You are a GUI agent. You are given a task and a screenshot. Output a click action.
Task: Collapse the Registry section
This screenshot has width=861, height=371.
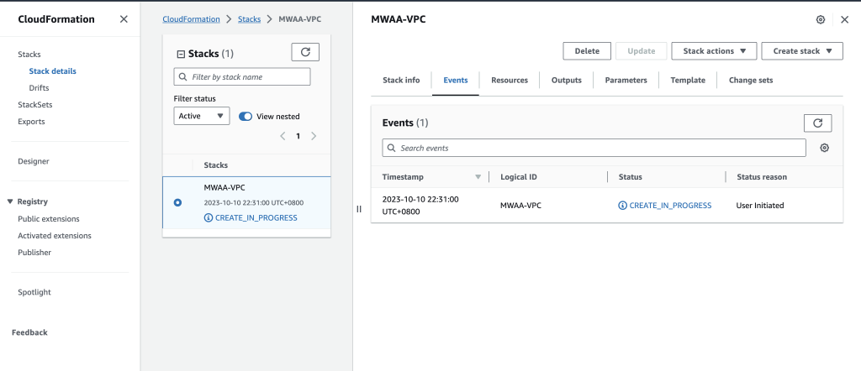click(10, 201)
